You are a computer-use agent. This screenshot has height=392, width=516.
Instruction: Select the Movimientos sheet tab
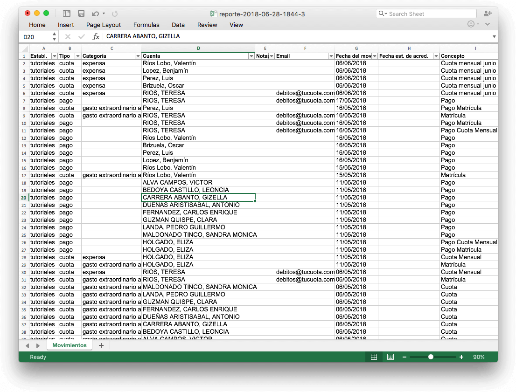click(x=70, y=345)
